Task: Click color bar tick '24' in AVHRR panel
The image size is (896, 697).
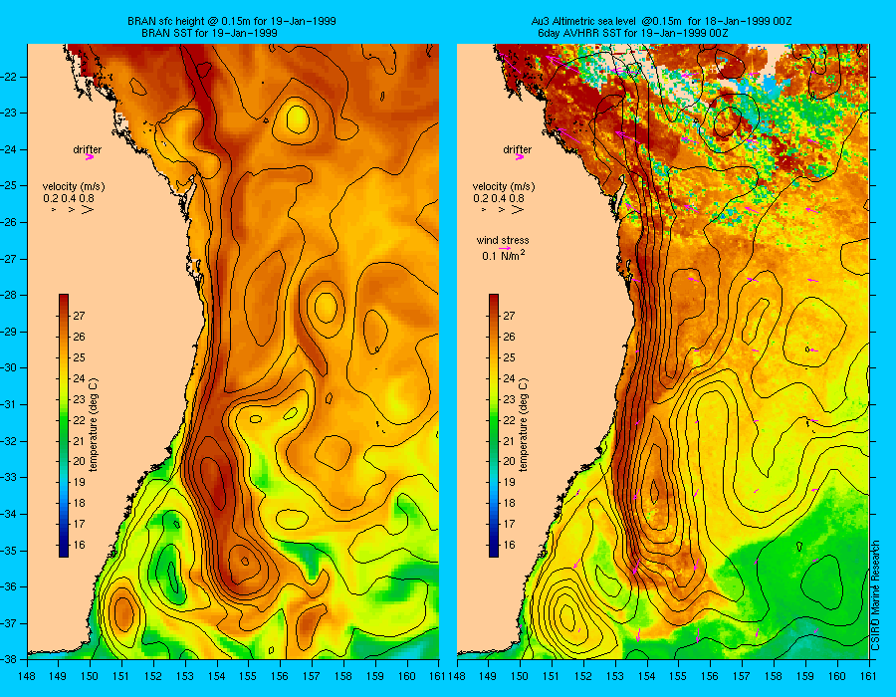Action: point(509,378)
